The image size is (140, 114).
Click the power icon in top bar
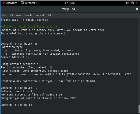point(133,3)
